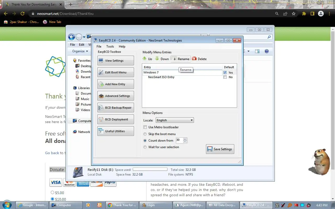The height and width of the screenshot is (209, 335).
Task: Reload the neosmart.net page
Action: 23,14
